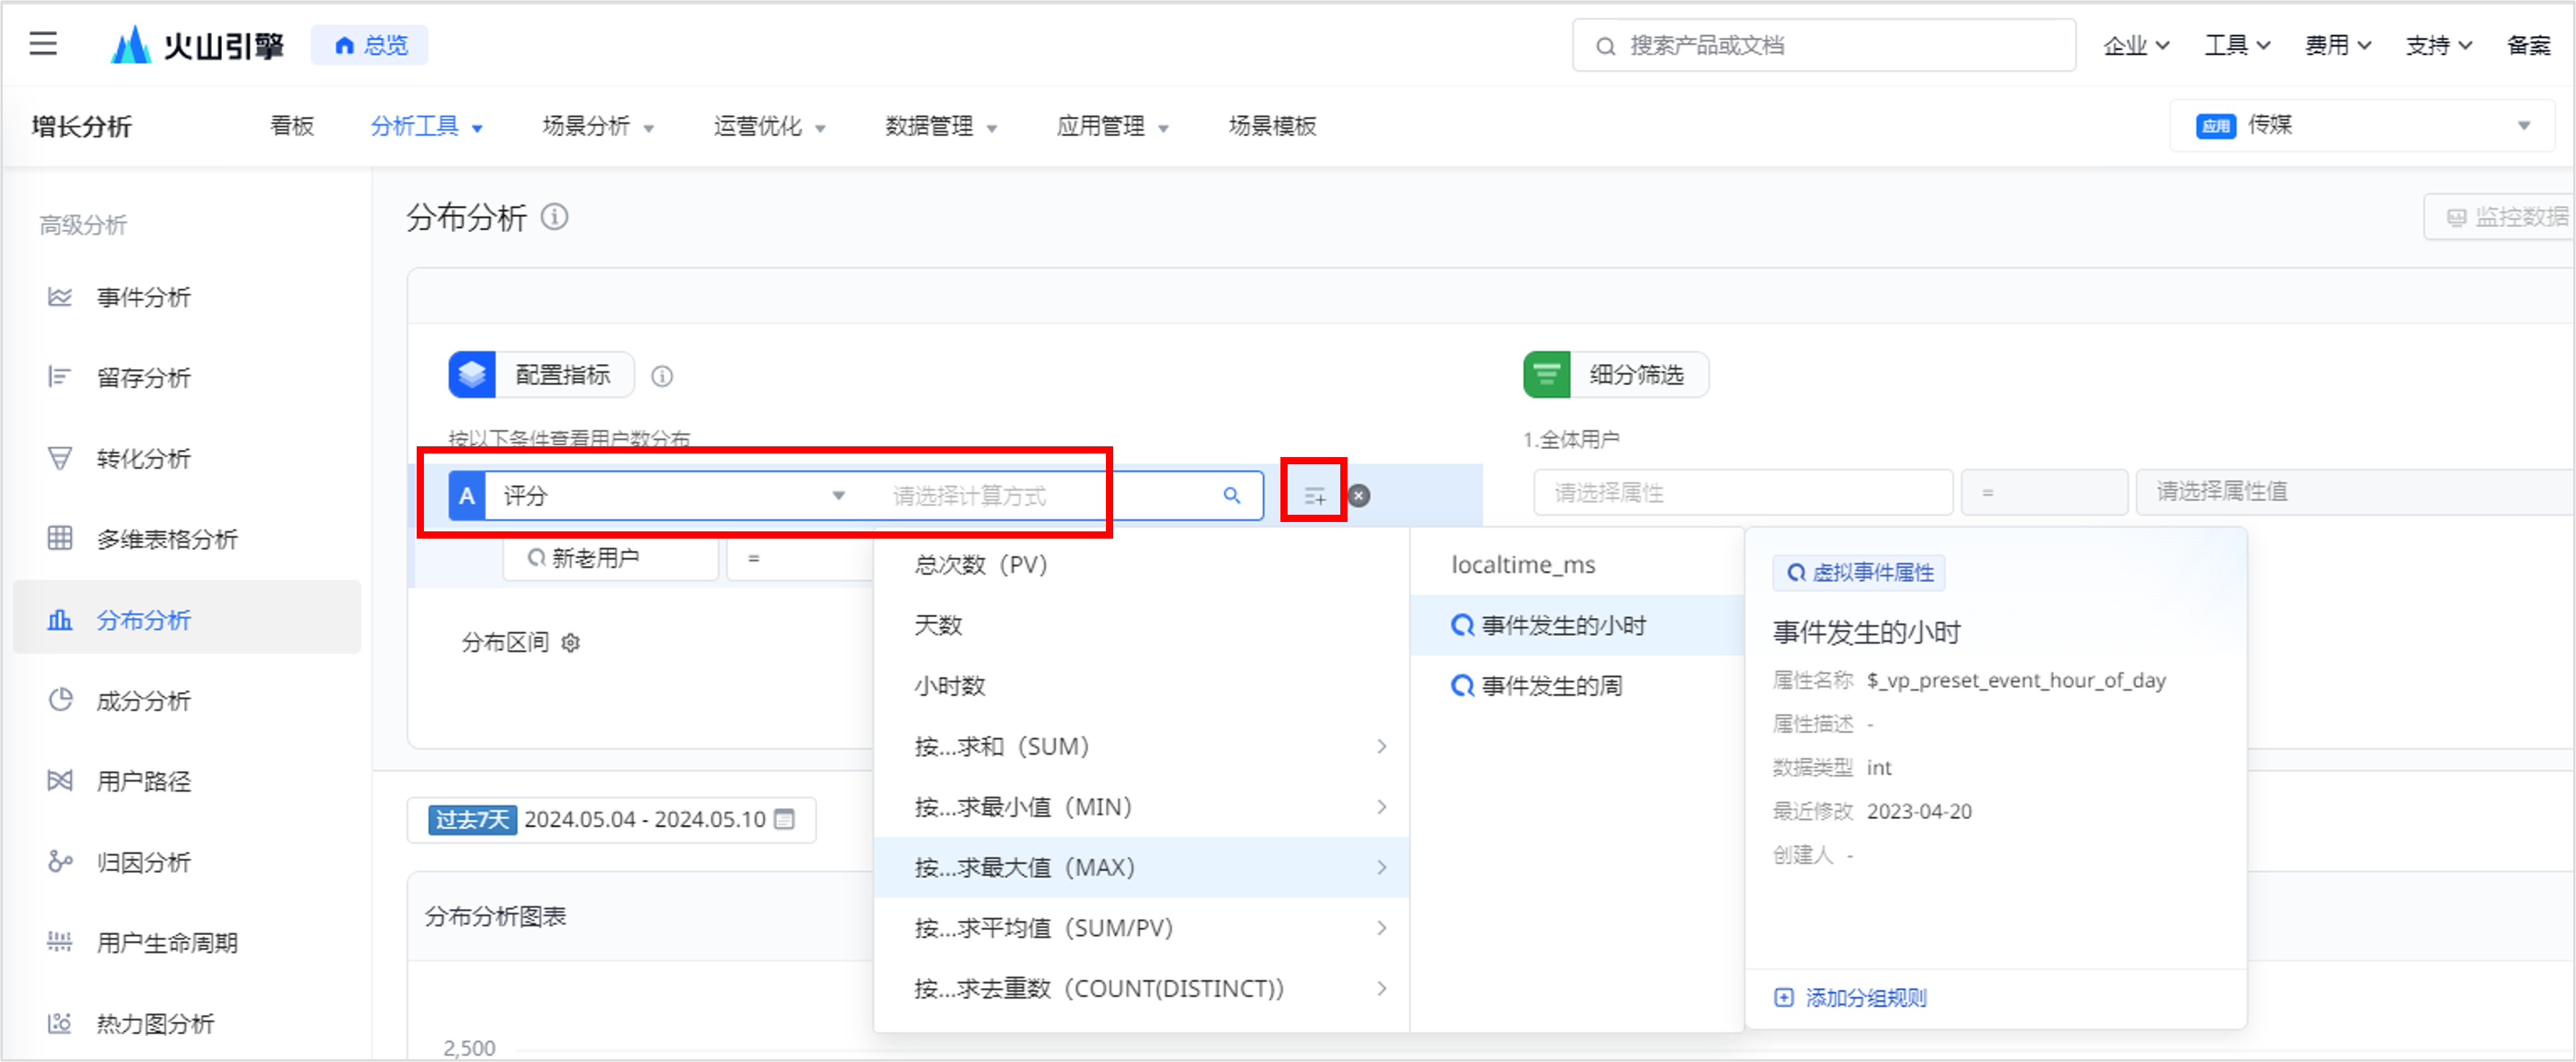Expand the 支持 dropdown

click(2438, 45)
